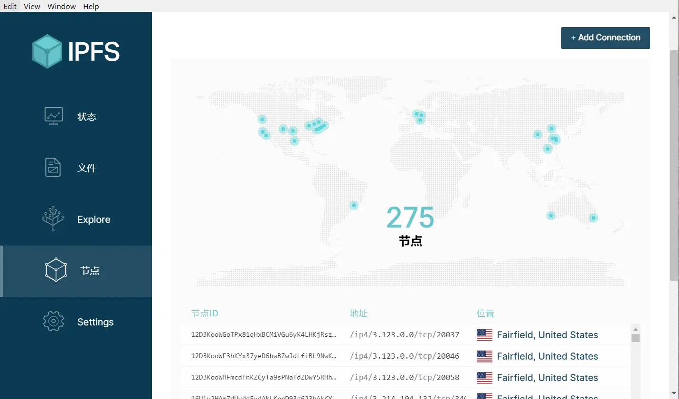679x399 pixels.
Task: Click the 节点 label under the 275 count
Action: [410, 241]
